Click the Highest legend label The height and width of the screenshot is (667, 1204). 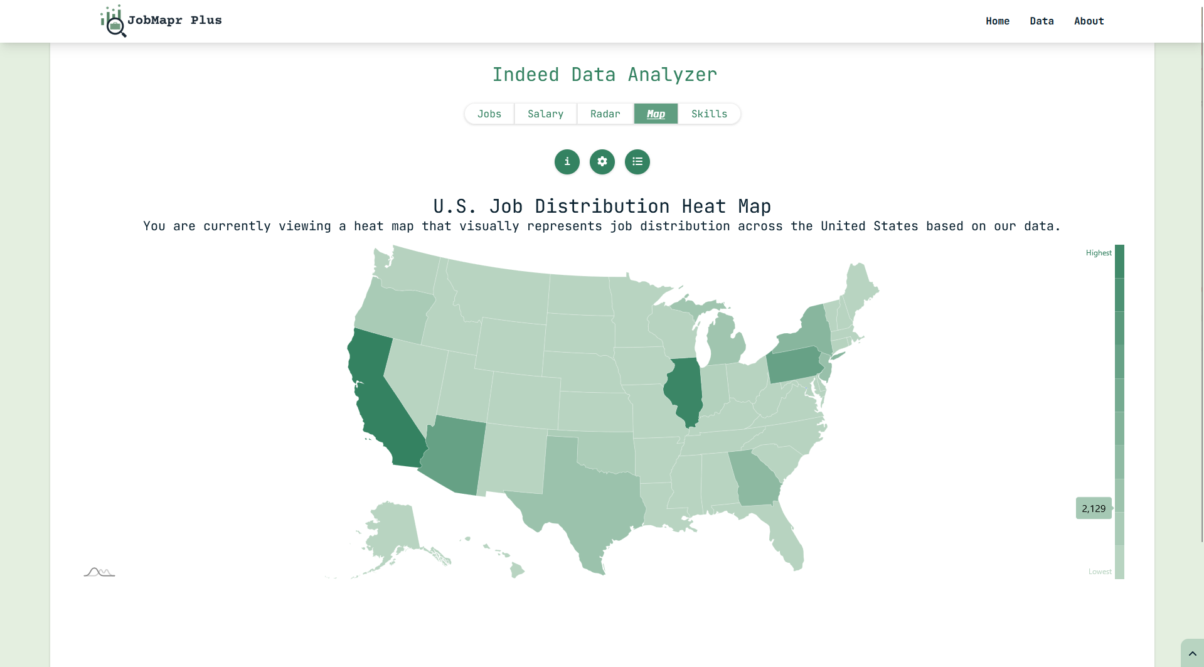[x=1099, y=253]
